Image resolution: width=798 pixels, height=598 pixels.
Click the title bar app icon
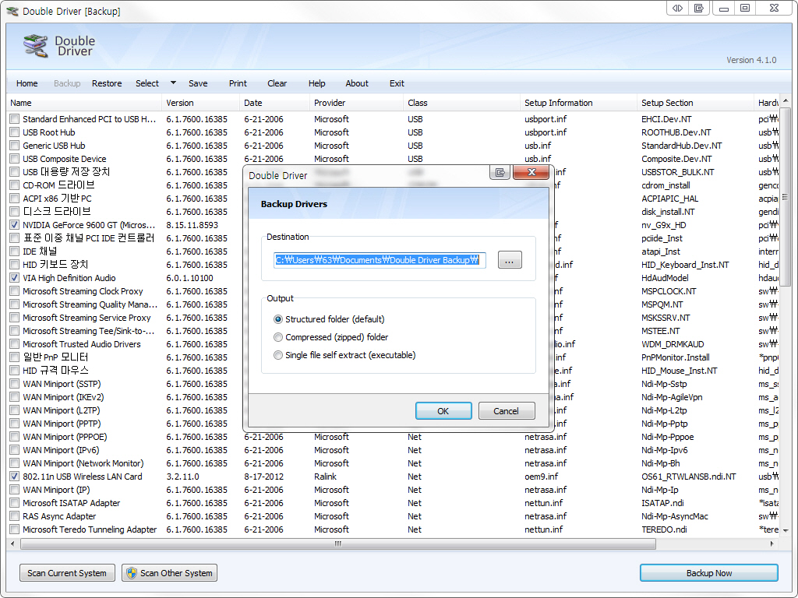[12, 11]
